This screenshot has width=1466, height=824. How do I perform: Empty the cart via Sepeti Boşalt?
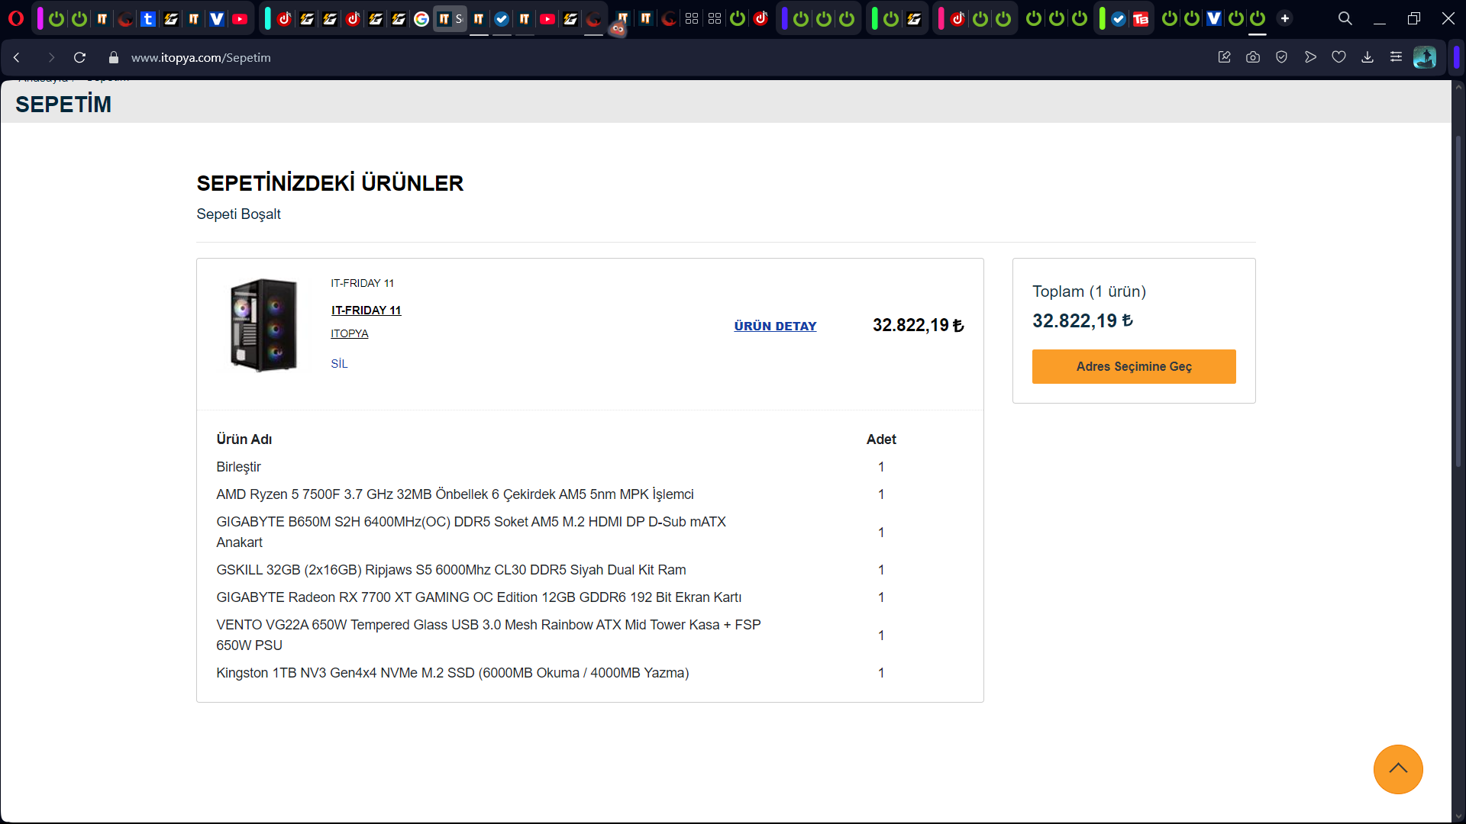(238, 214)
